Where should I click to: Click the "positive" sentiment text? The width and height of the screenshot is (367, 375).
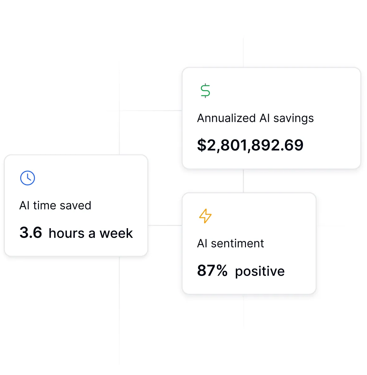coord(260,271)
